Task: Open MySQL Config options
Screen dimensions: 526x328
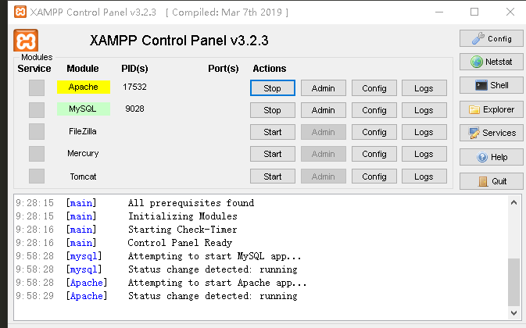Action: click(374, 110)
